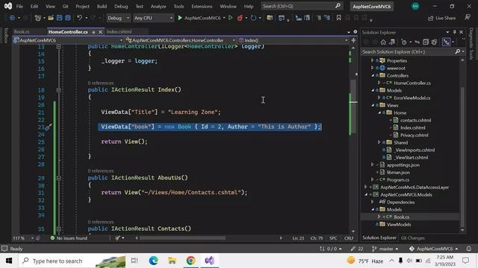Click the Undo arrow in toolbar
The image size is (478, 268).
[x=80, y=18]
